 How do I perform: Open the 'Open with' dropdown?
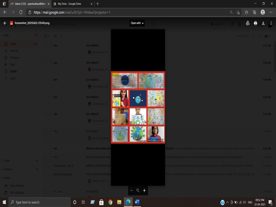click(137, 23)
